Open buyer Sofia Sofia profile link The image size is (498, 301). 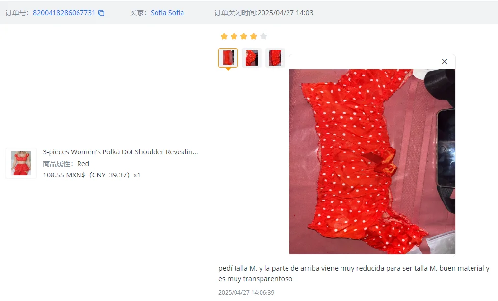(x=167, y=13)
